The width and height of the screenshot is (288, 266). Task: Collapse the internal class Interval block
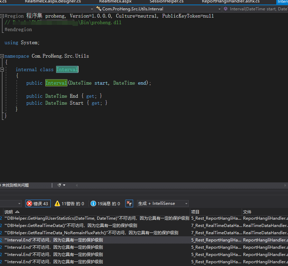tap(2, 69)
